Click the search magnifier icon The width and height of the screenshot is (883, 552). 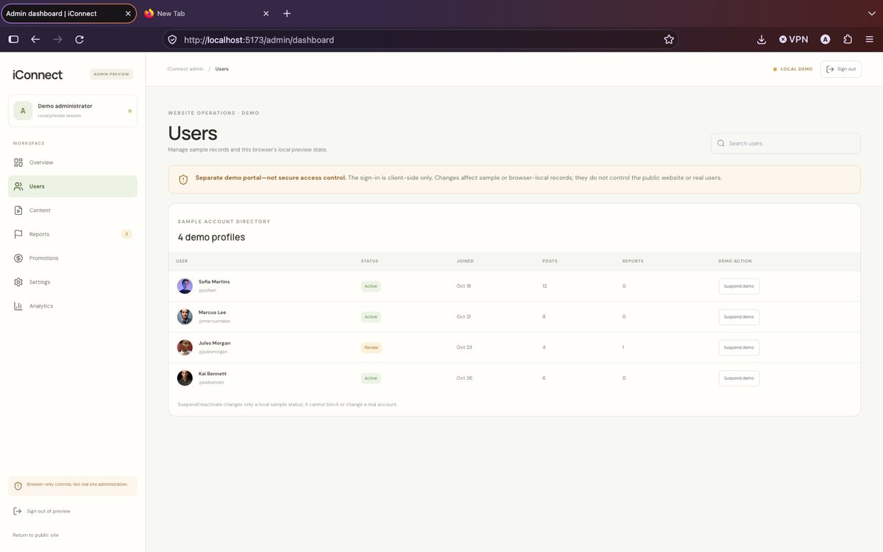coord(721,144)
